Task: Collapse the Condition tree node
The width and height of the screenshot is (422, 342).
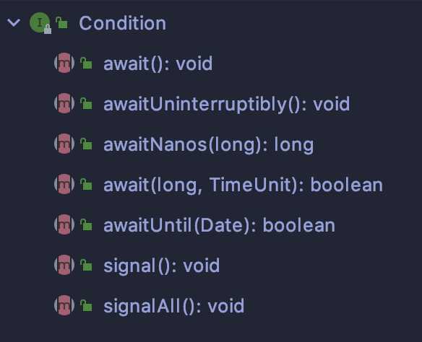Action: (x=14, y=23)
